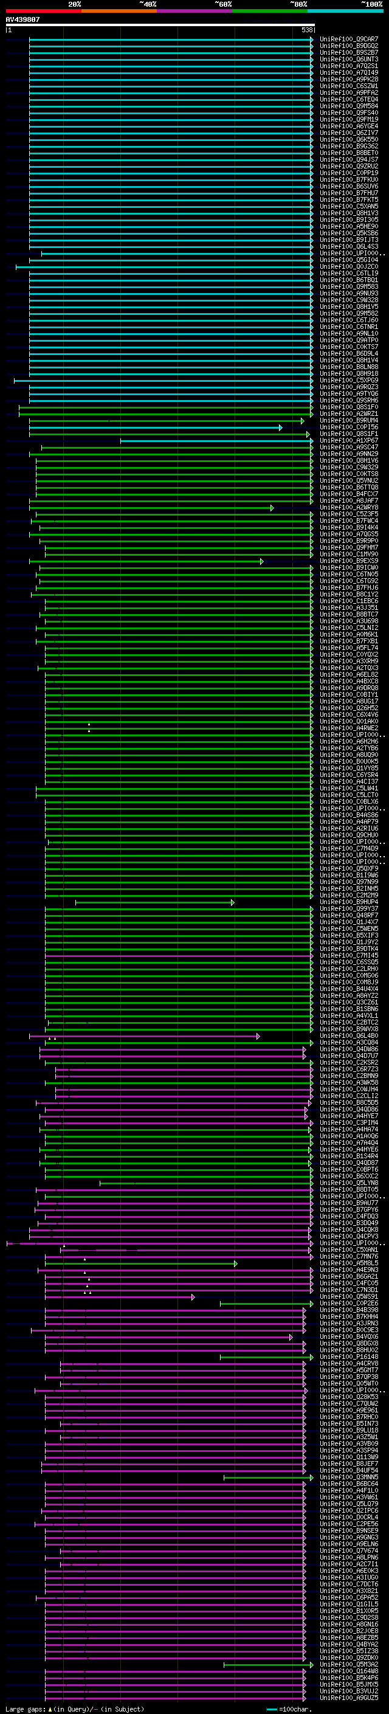Screen dimensions: 389x1714
Task: Select the UniRef100_C5XAN5 label
Action: (x=349, y=206)
